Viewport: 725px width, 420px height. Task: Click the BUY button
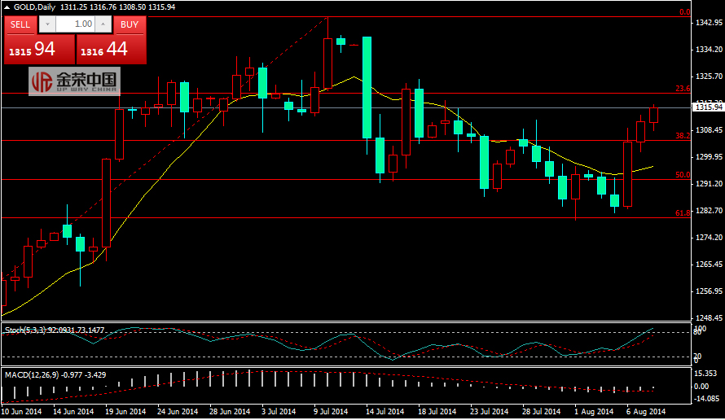click(130, 24)
